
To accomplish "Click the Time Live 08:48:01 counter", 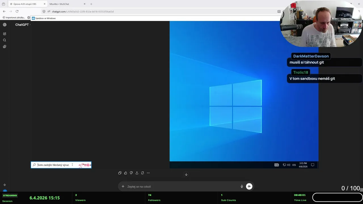I will (300, 195).
